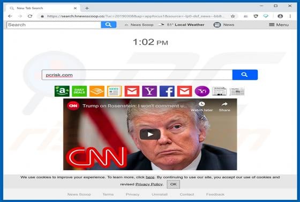Screen dimensions: 300x202
Task: Close the New Tab Search tab
Action: coord(75,8)
